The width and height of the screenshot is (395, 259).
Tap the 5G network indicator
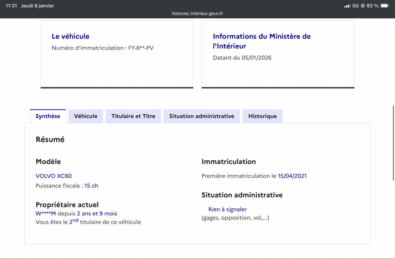pos(355,6)
